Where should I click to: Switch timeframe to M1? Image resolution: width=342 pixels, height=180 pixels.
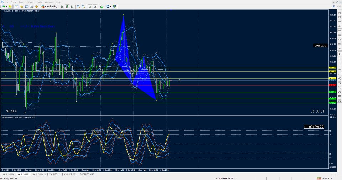click(340, 13)
